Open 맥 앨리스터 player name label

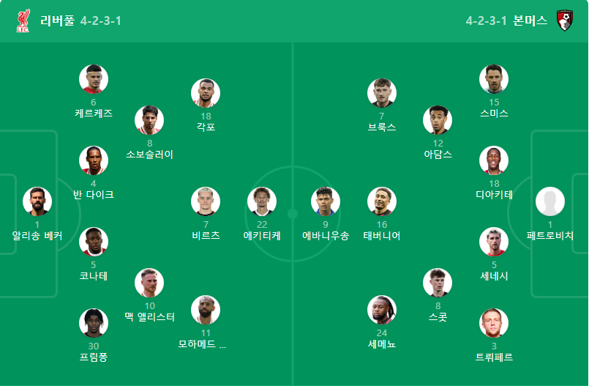pos(149,317)
